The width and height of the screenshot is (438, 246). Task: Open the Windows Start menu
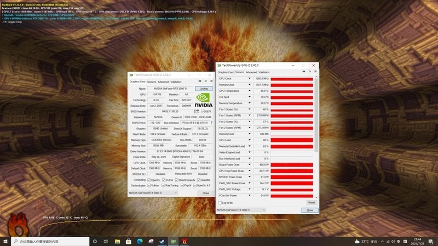click(5, 241)
